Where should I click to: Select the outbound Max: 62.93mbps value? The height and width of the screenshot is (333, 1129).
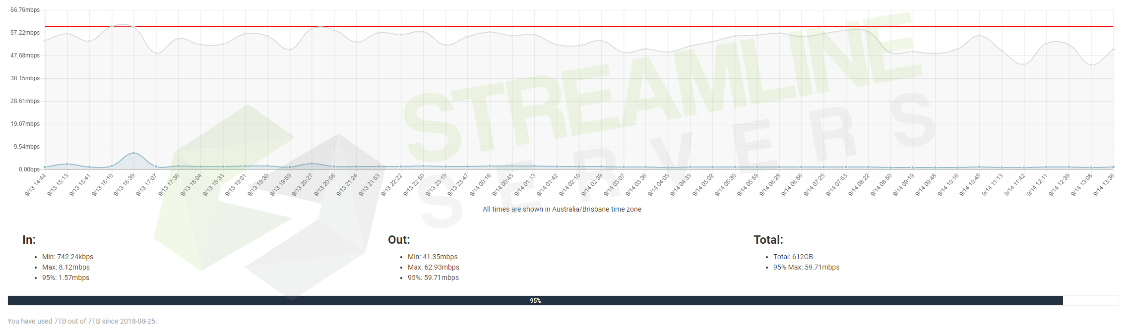click(434, 267)
